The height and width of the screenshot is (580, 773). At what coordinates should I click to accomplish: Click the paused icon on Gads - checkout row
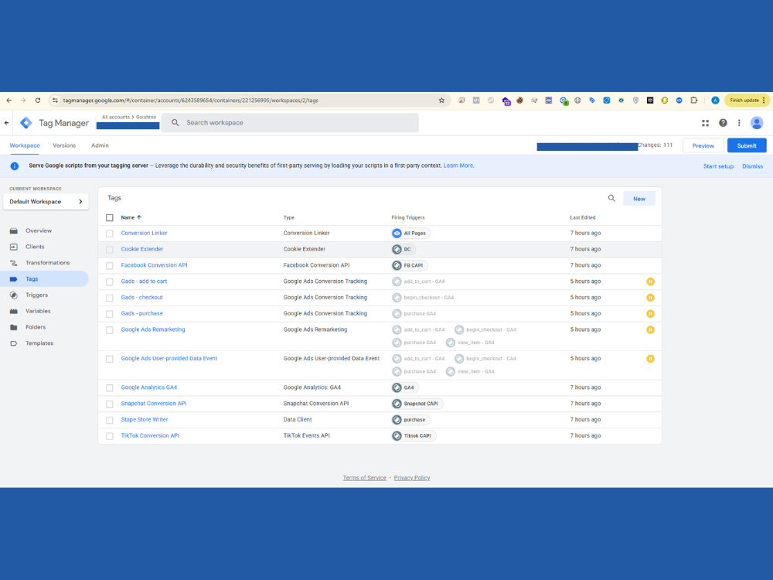point(650,298)
